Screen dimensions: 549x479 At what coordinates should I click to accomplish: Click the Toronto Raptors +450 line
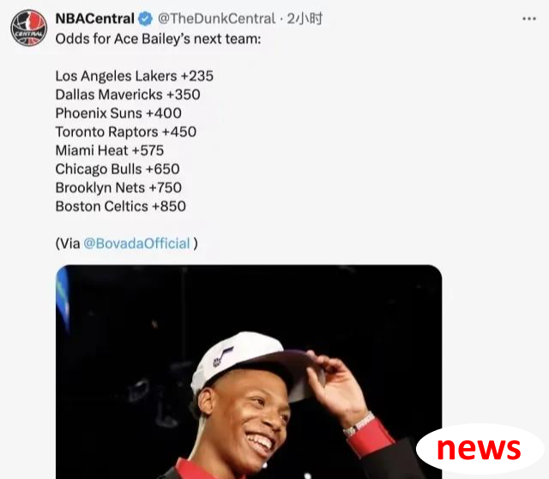(126, 131)
